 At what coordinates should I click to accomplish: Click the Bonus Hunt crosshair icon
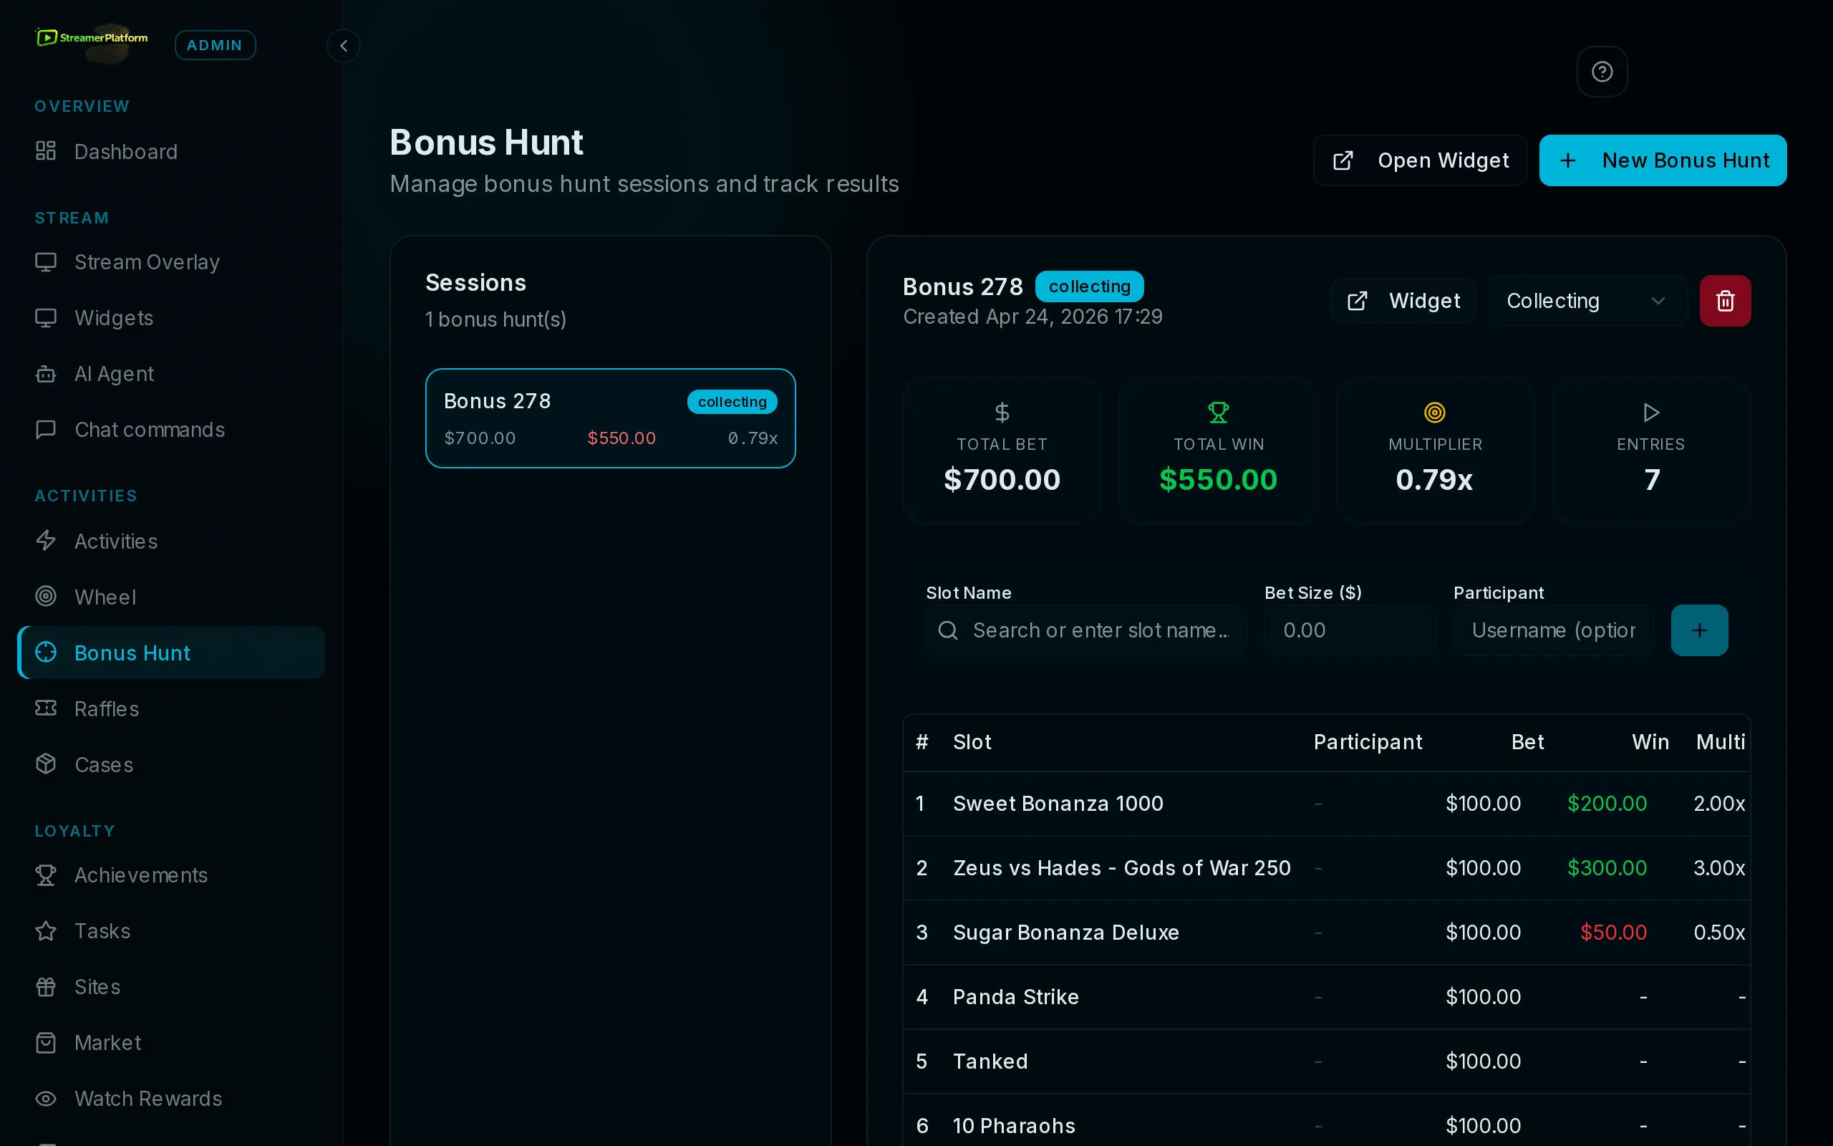pos(47,653)
